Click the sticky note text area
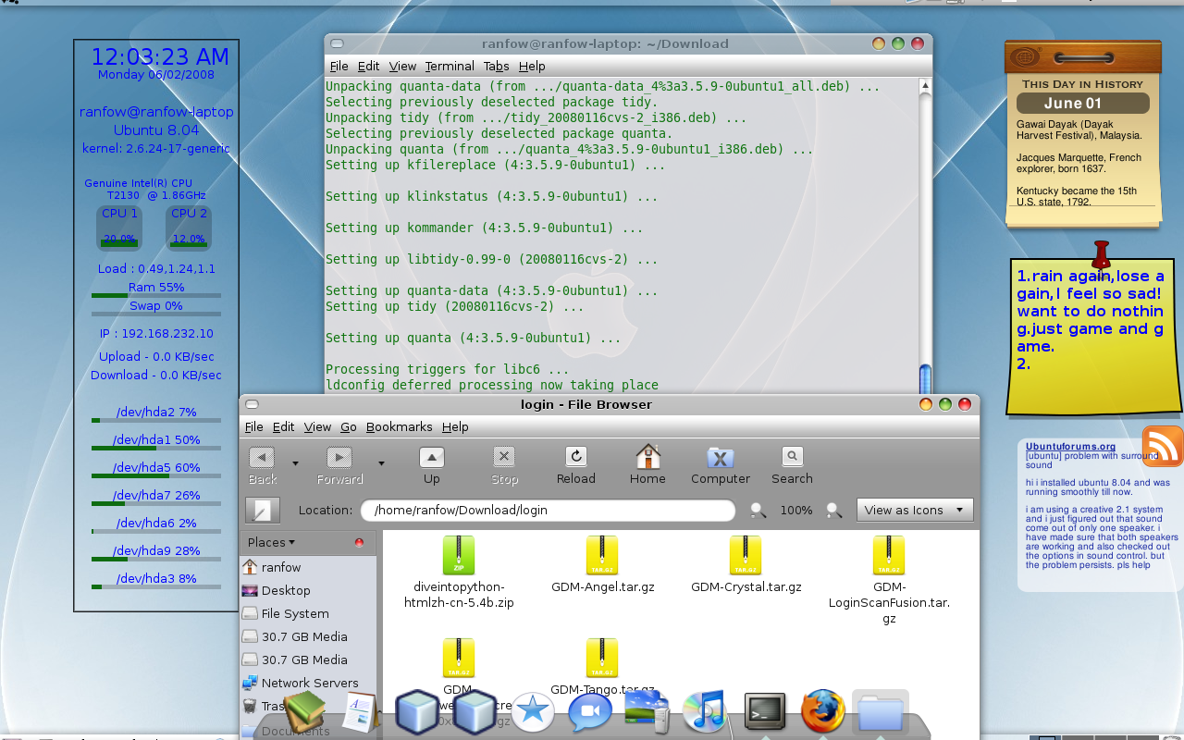1184x740 pixels. pos(1092,319)
